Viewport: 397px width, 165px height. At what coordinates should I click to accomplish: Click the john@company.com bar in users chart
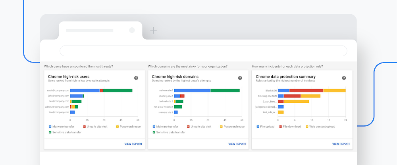[x=77, y=96]
